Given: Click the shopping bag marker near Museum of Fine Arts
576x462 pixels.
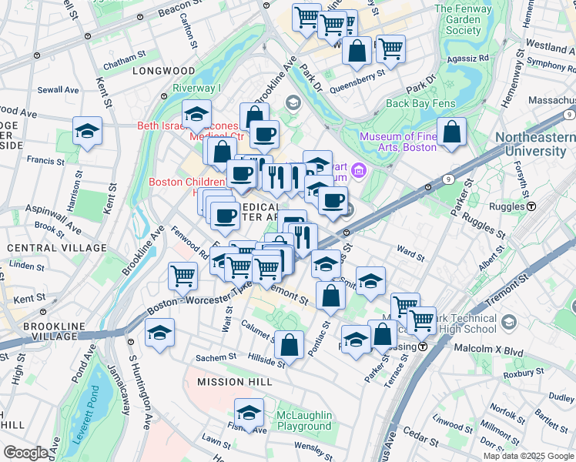Looking at the screenshot, I should 452,134.
